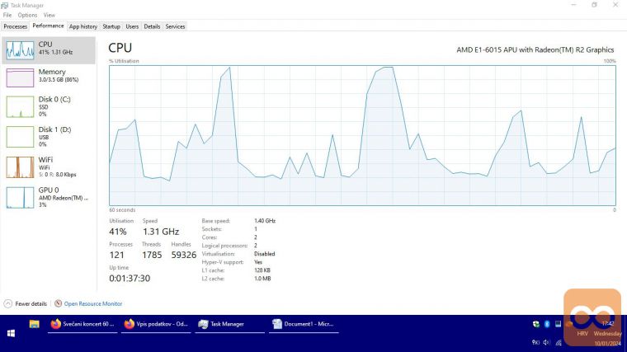Select the Performance tab
The image size is (627, 352).
click(x=48, y=26)
